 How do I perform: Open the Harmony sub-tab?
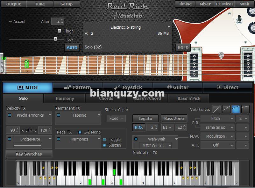click(65, 98)
